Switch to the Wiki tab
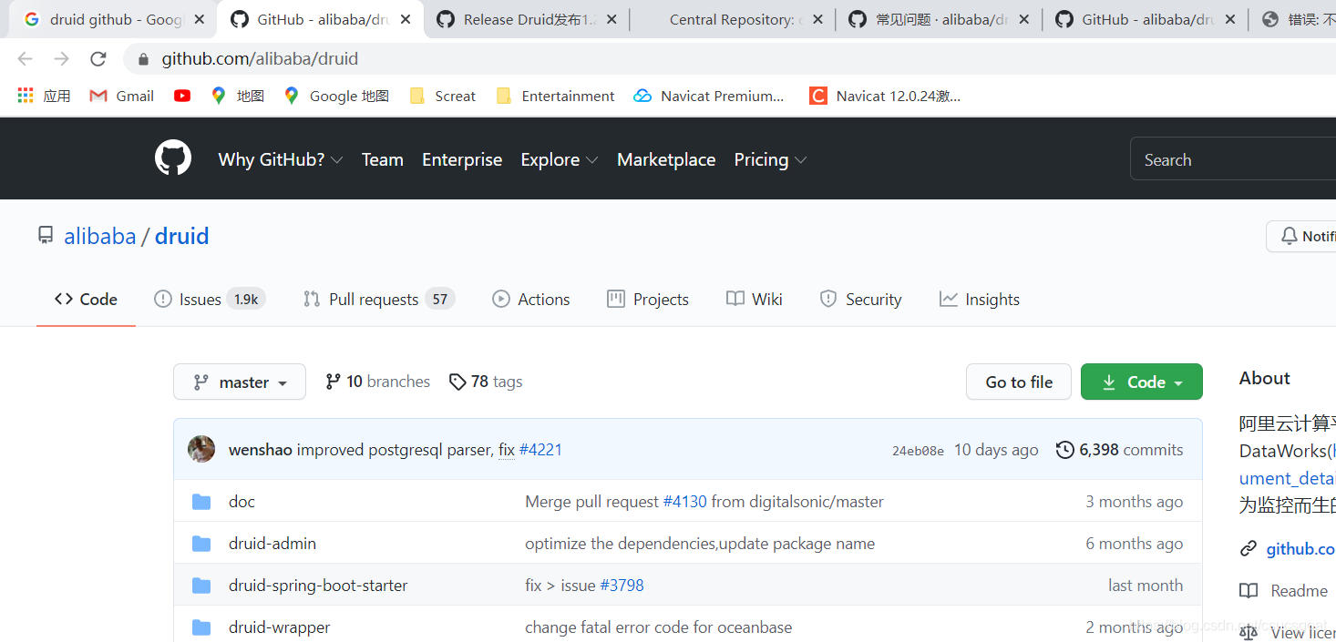This screenshot has height=642, width=1336. [x=755, y=300]
